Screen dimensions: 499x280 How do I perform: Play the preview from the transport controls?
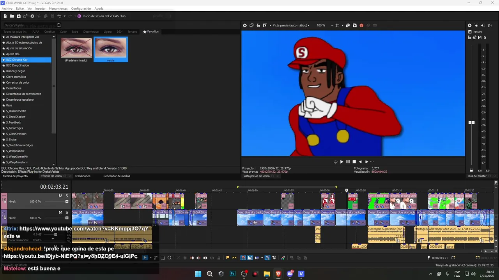click(342, 162)
